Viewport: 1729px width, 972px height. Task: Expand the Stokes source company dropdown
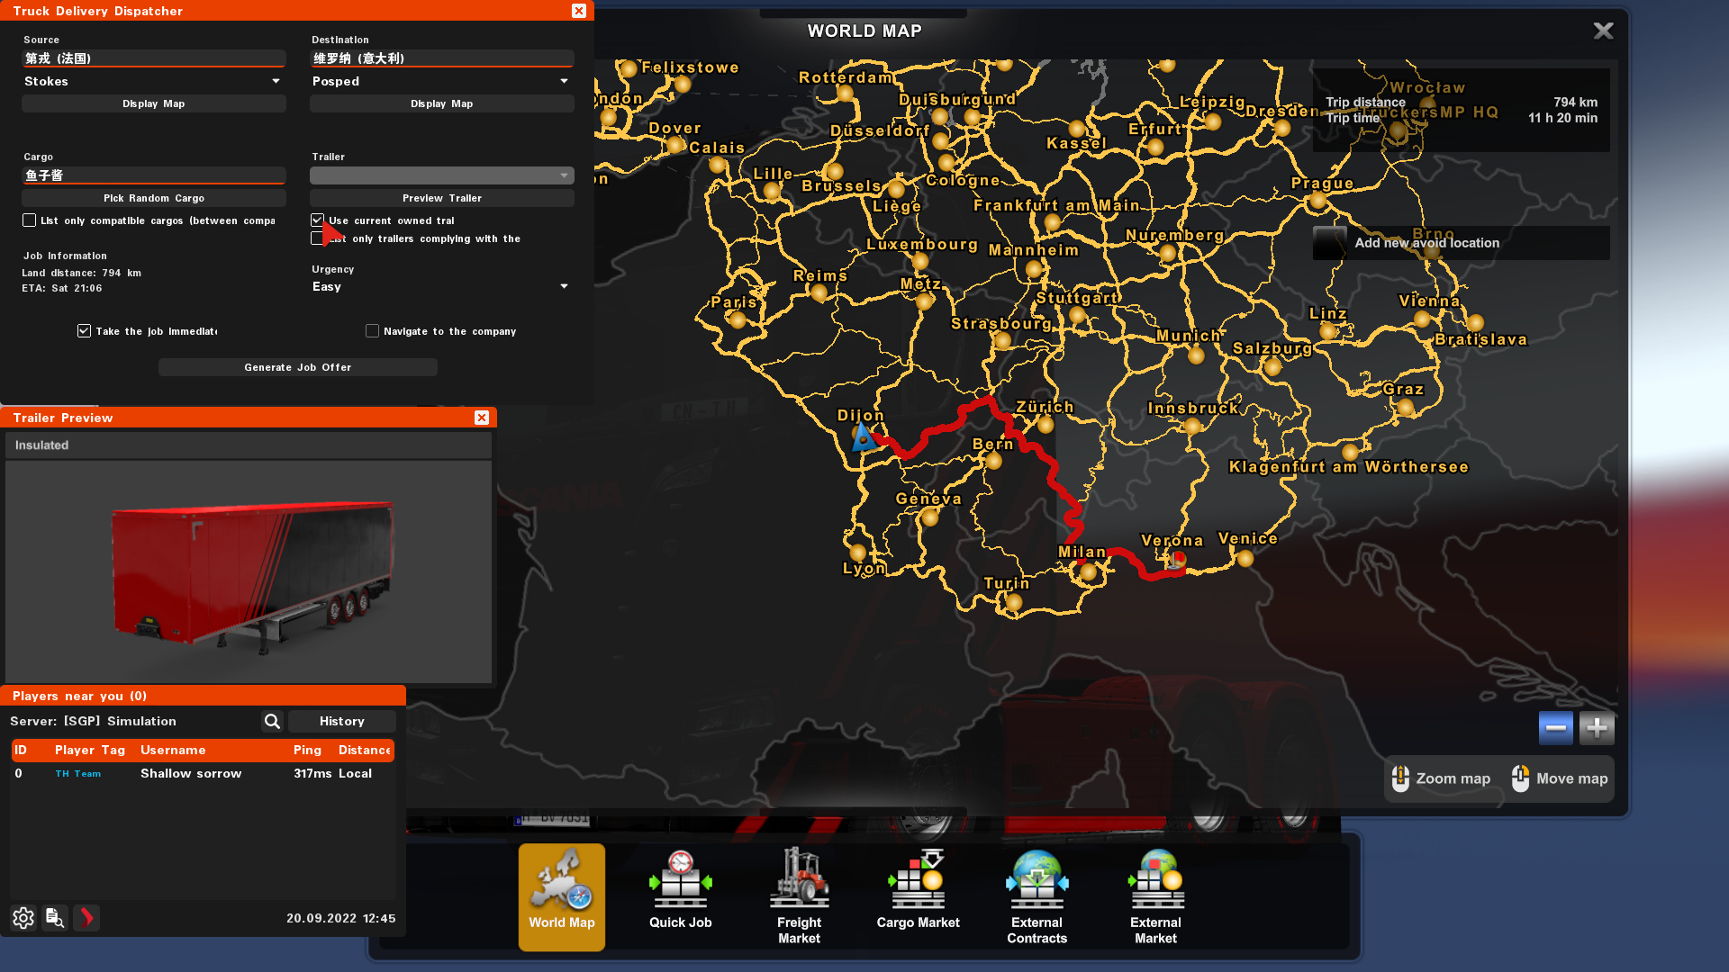[153, 81]
